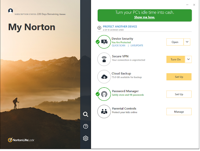Open Device Security with the Open button
The image size is (200, 151).
(175, 42)
